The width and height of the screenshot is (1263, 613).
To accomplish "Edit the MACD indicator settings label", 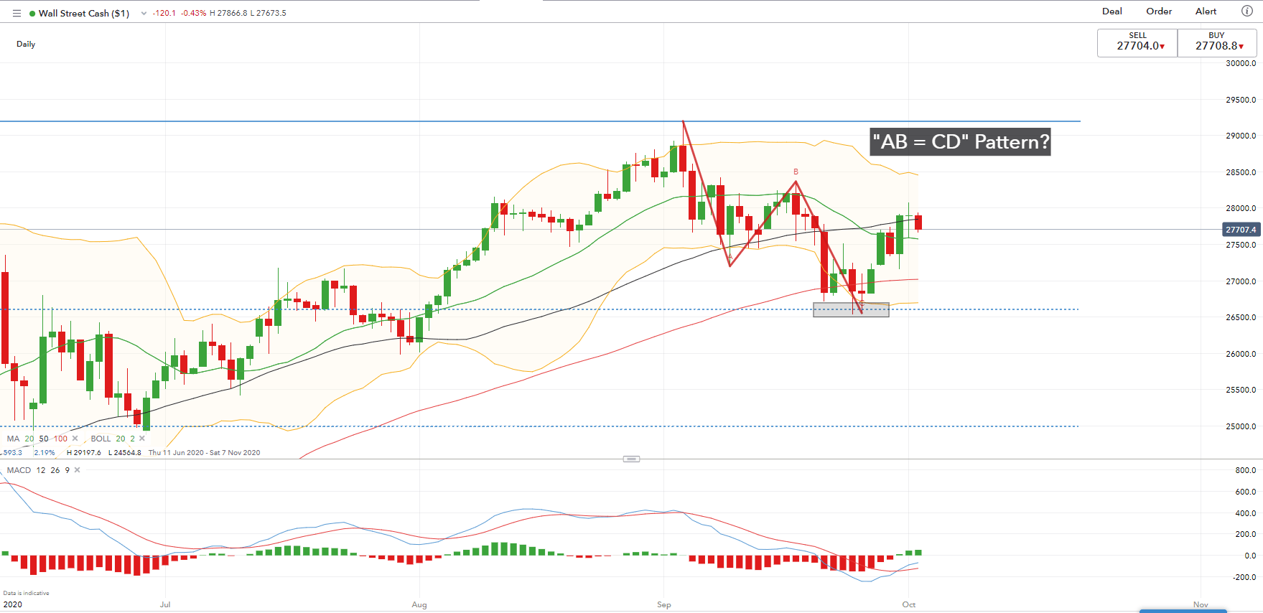I will coord(19,470).
